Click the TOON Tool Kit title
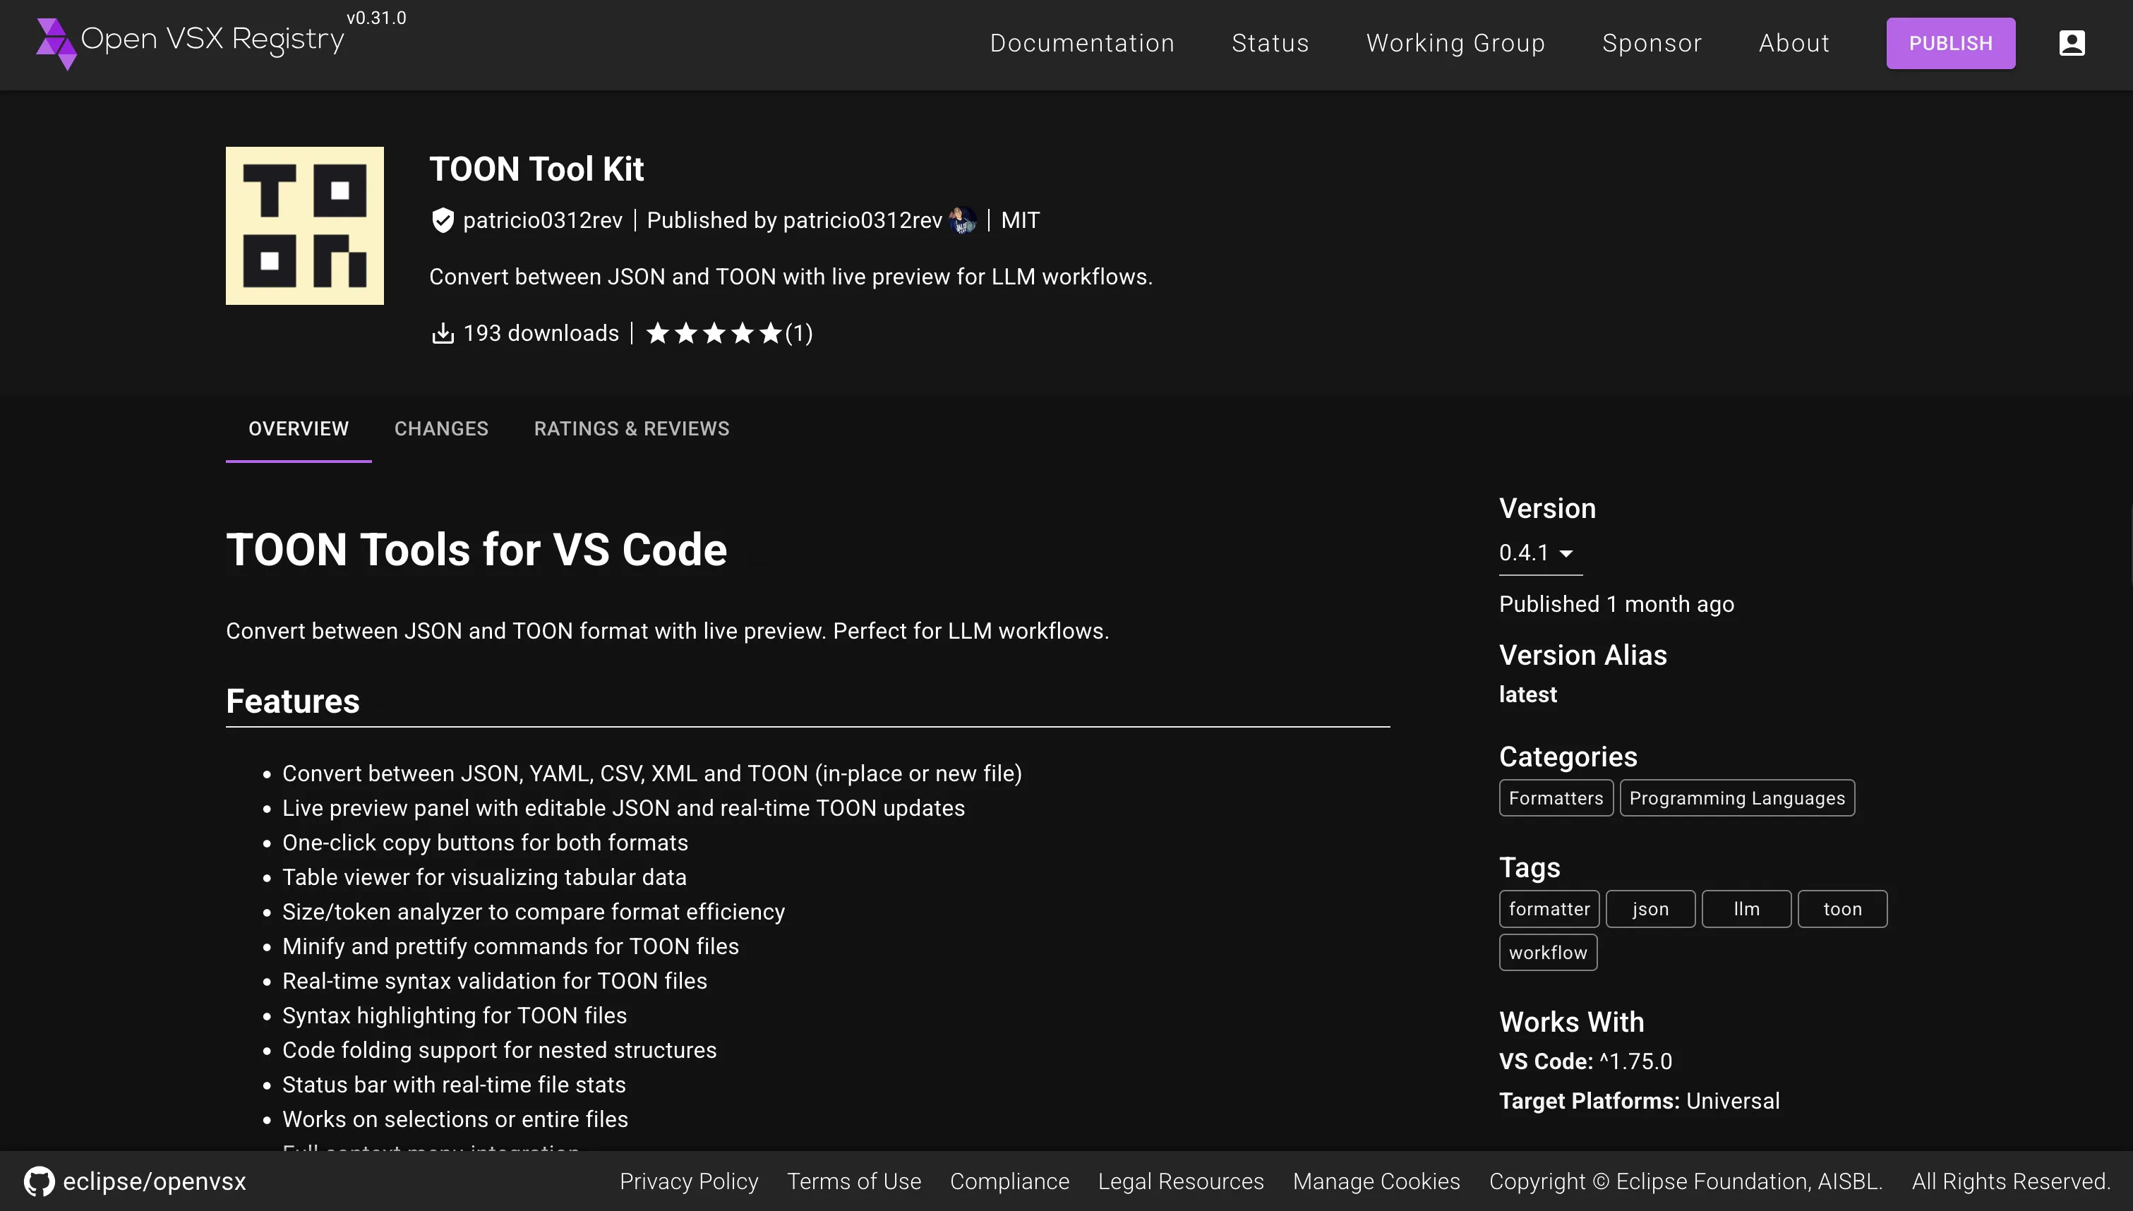Screen dimensions: 2133x1211 pyautogui.click(x=536, y=169)
